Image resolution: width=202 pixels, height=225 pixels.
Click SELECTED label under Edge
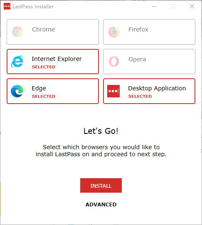tap(44, 96)
